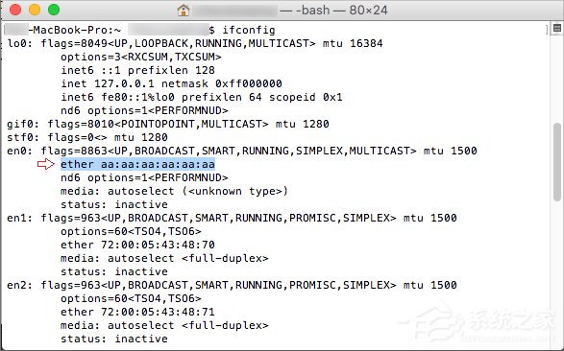Image resolution: width=564 pixels, height=351 pixels.
Task: Click the gif0 POINTOPOINT flags line
Action: (x=168, y=124)
